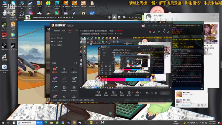Select the active orange scene tab
The width and height of the screenshot is (222, 125).
pyautogui.click(x=70, y=31)
